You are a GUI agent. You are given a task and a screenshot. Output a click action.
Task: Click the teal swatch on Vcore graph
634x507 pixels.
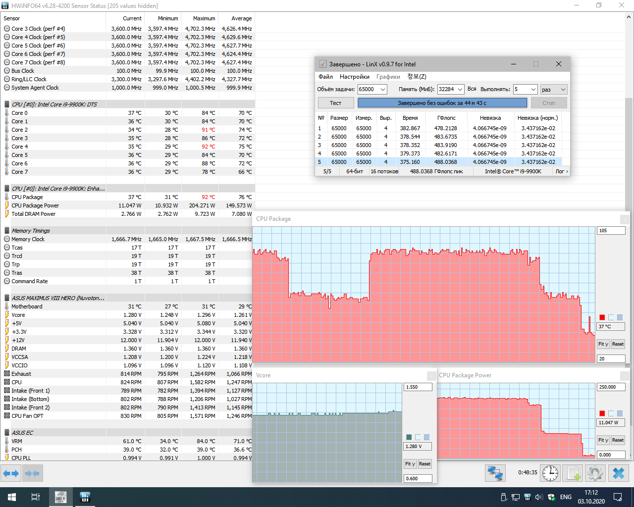(409, 437)
